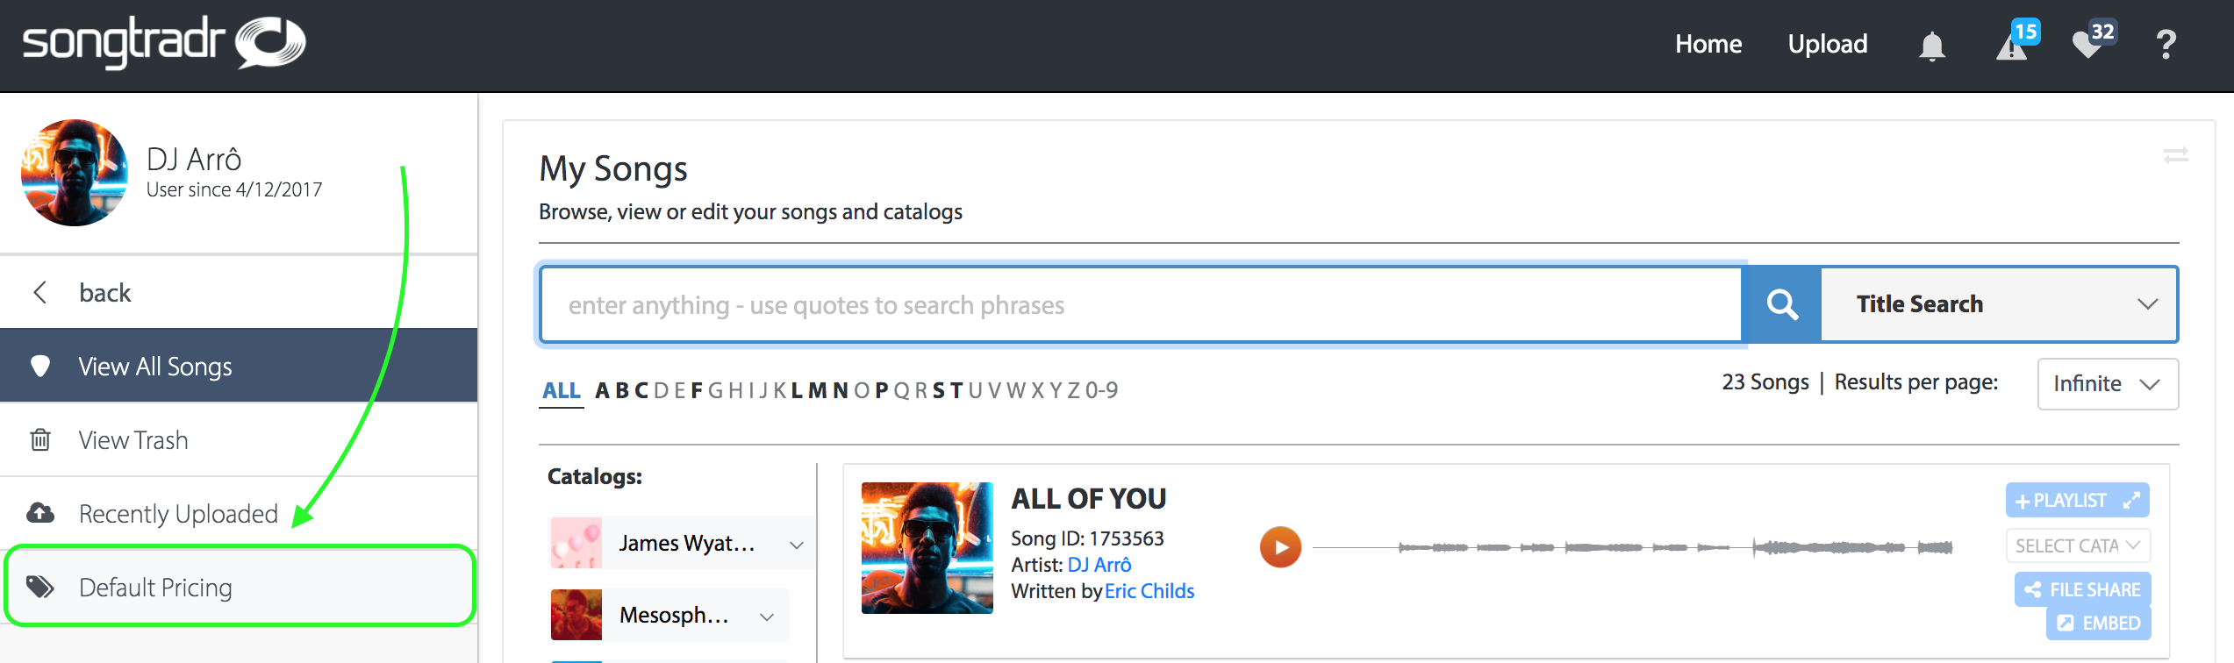Open the help question mark icon
The height and width of the screenshot is (663, 2234).
(2166, 44)
